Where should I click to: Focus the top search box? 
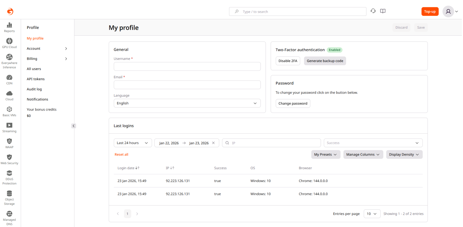297,12
